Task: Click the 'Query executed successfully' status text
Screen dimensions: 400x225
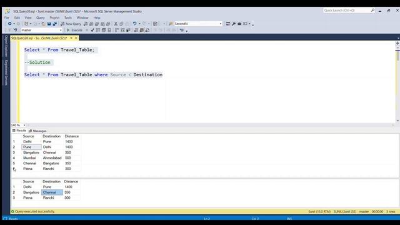Action: click(x=35, y=211)
